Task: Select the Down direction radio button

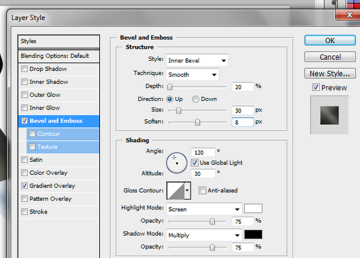Action: 196,99
